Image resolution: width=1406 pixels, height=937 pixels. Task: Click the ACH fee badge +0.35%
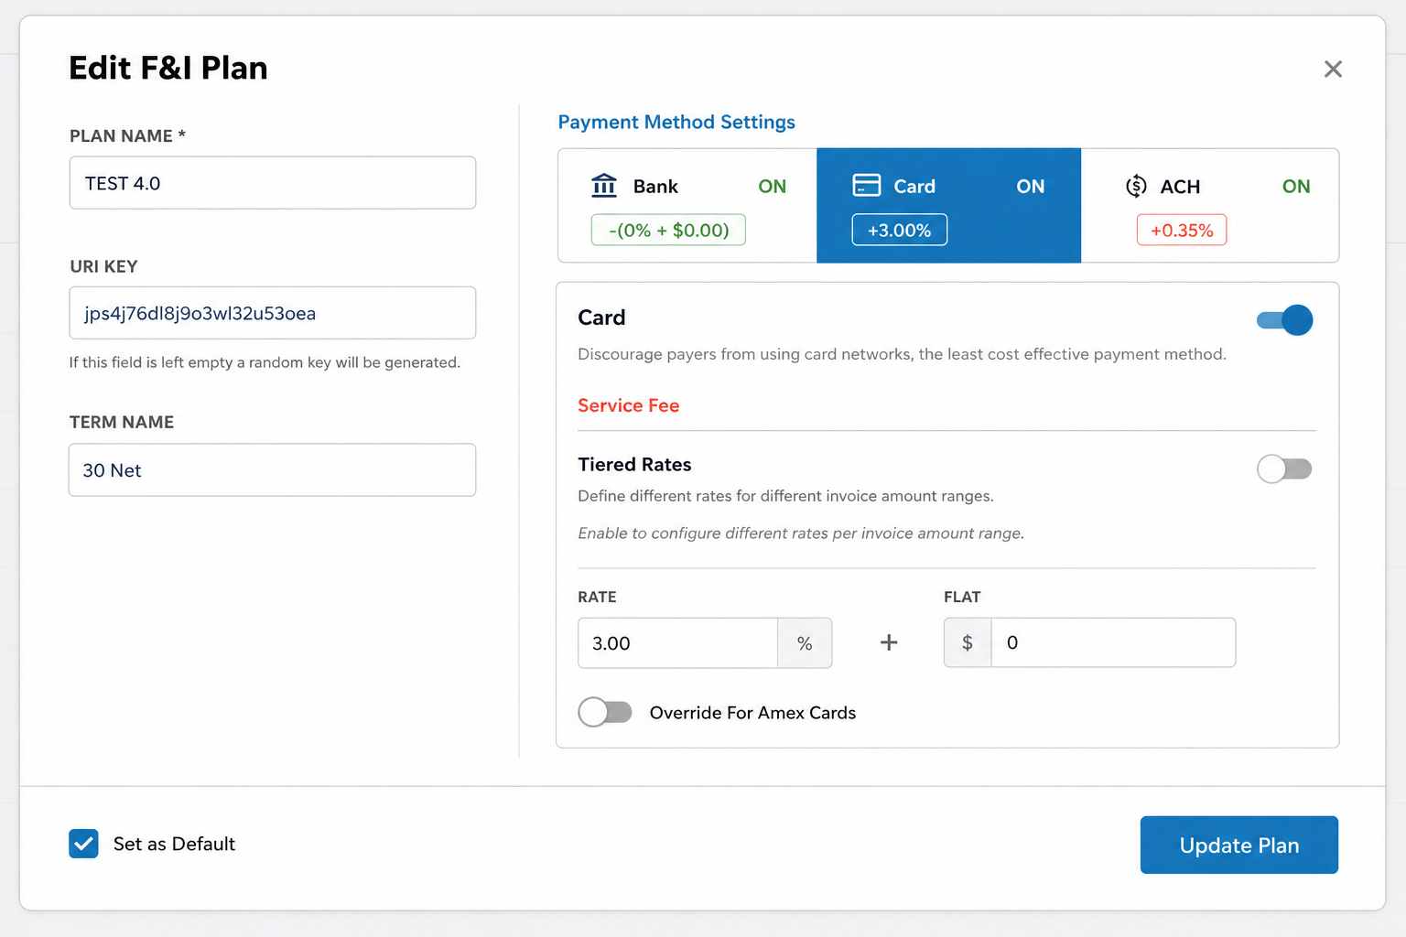tap(1182, 230)
